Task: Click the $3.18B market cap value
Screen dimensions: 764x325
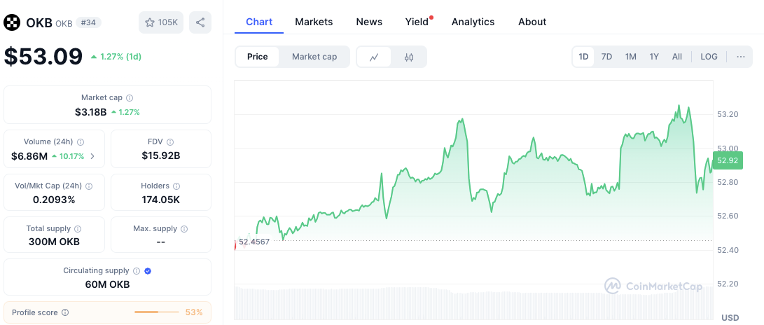Action: tap(90, 112)
